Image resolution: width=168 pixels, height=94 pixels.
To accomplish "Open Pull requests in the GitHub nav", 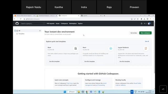I will 51,23.
